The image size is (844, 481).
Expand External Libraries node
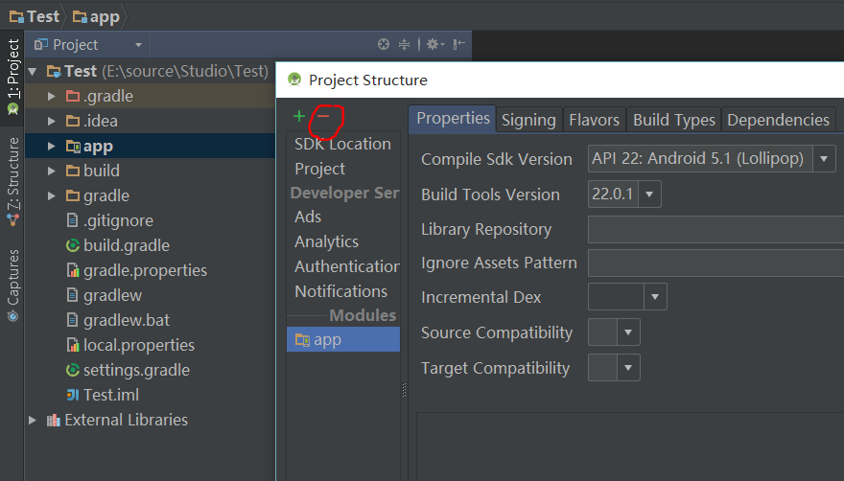[33, 421]
